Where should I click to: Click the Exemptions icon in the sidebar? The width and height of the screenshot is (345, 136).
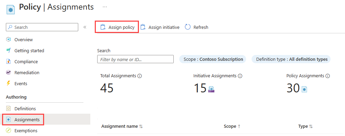coord(9,131)
